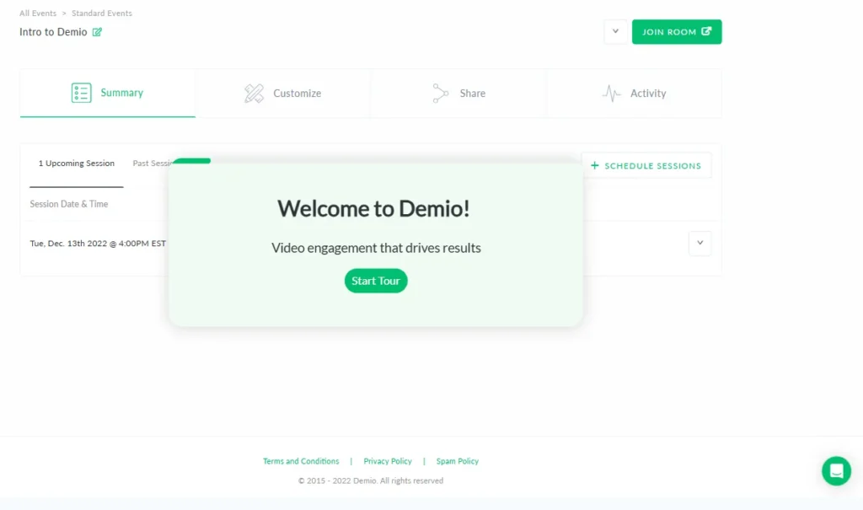Go to the Share tab
The height and width of the screenshot is (510, 863).
(x=458, y=93)
